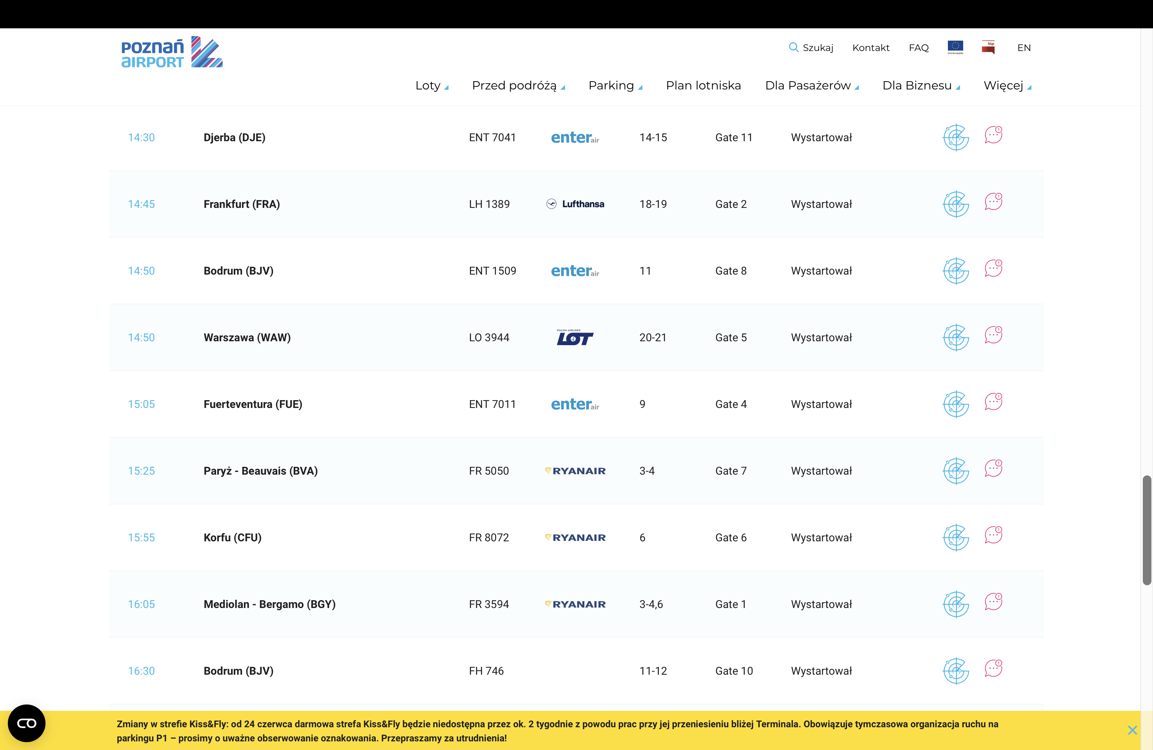Expand the Parking menu
1153x750 pixels.
pos(615,86)
